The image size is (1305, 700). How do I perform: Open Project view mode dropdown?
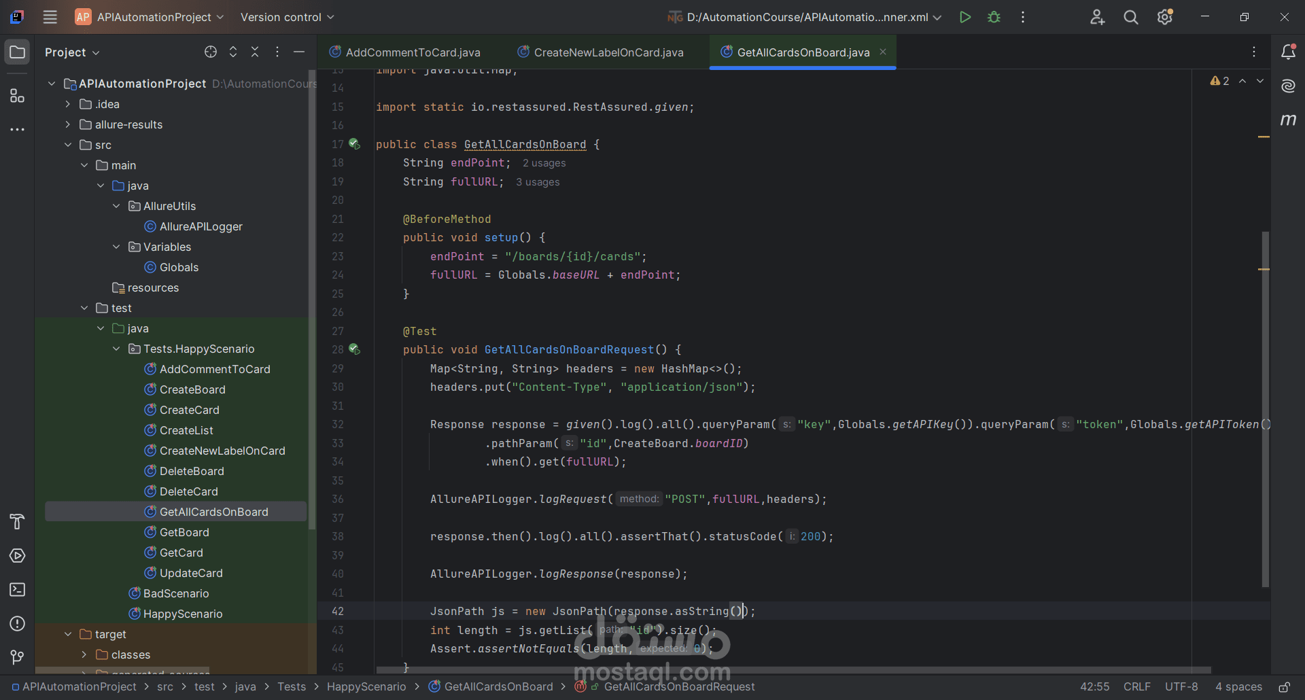72,52
